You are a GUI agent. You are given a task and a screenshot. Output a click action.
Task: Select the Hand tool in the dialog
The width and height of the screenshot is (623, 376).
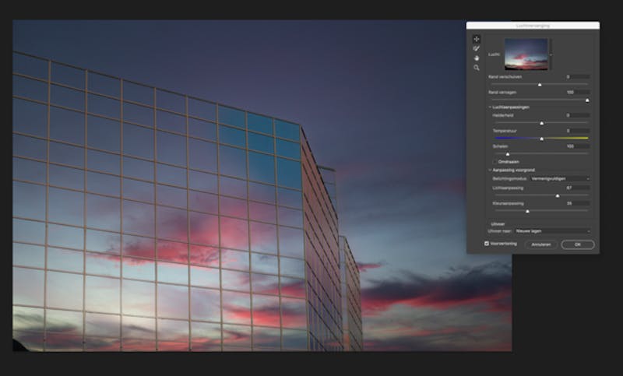click(x=477, y=58)
